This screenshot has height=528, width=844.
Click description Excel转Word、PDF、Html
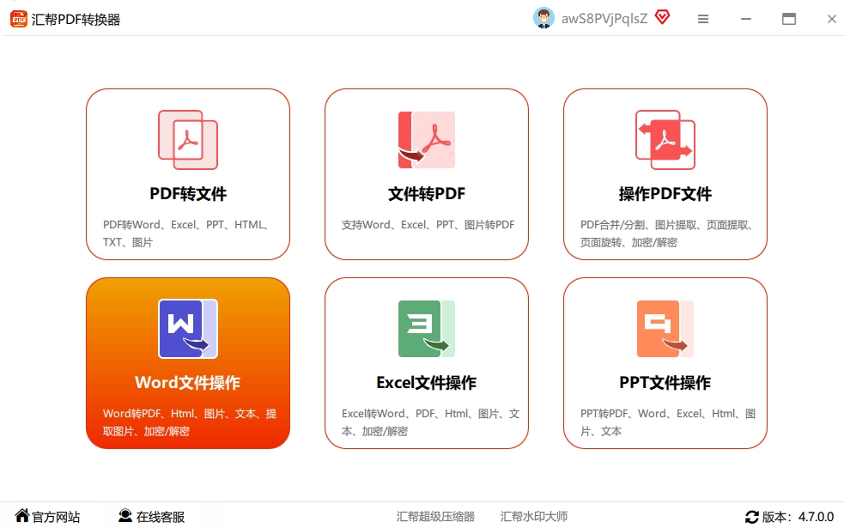click(x=431, y=422)
